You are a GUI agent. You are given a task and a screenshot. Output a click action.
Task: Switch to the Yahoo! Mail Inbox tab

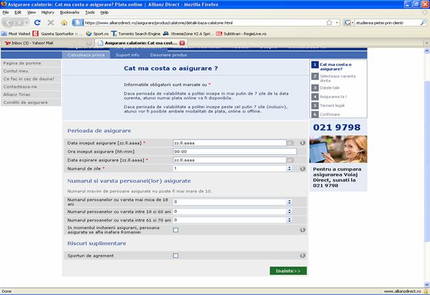click(x=47, y=43)
